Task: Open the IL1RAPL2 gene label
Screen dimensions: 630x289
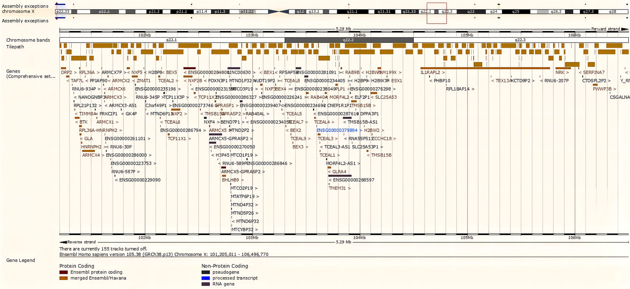Action: tap(432, 72)
